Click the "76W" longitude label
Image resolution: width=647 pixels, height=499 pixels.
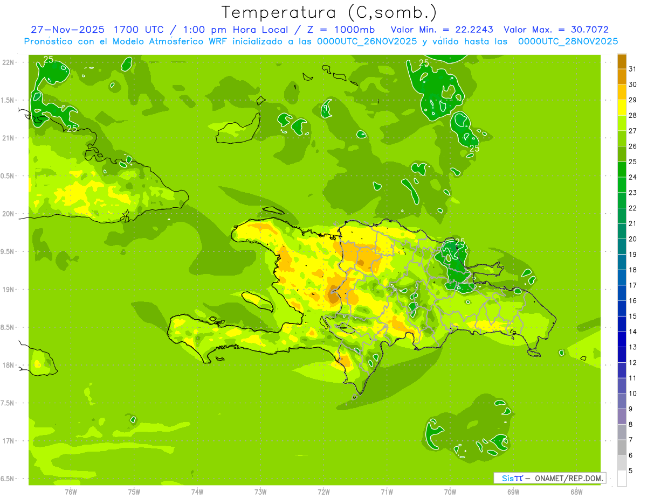pyautogui.click(x=71, y=491)
